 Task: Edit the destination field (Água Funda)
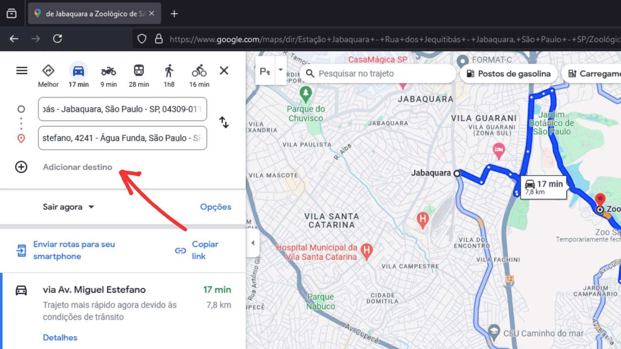coord(123,138)
